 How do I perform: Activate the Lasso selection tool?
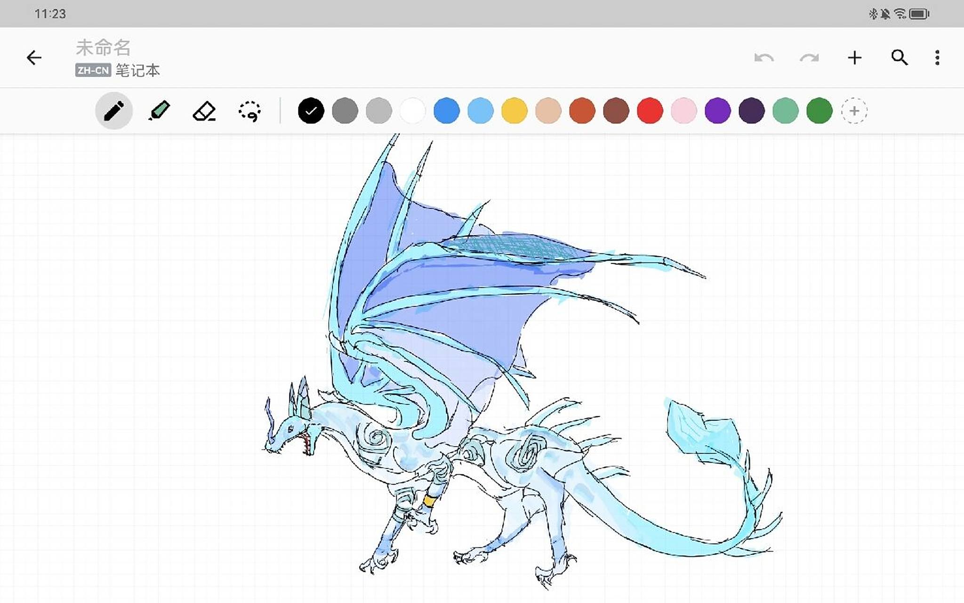pyautogui.click(x=249, y=111)
